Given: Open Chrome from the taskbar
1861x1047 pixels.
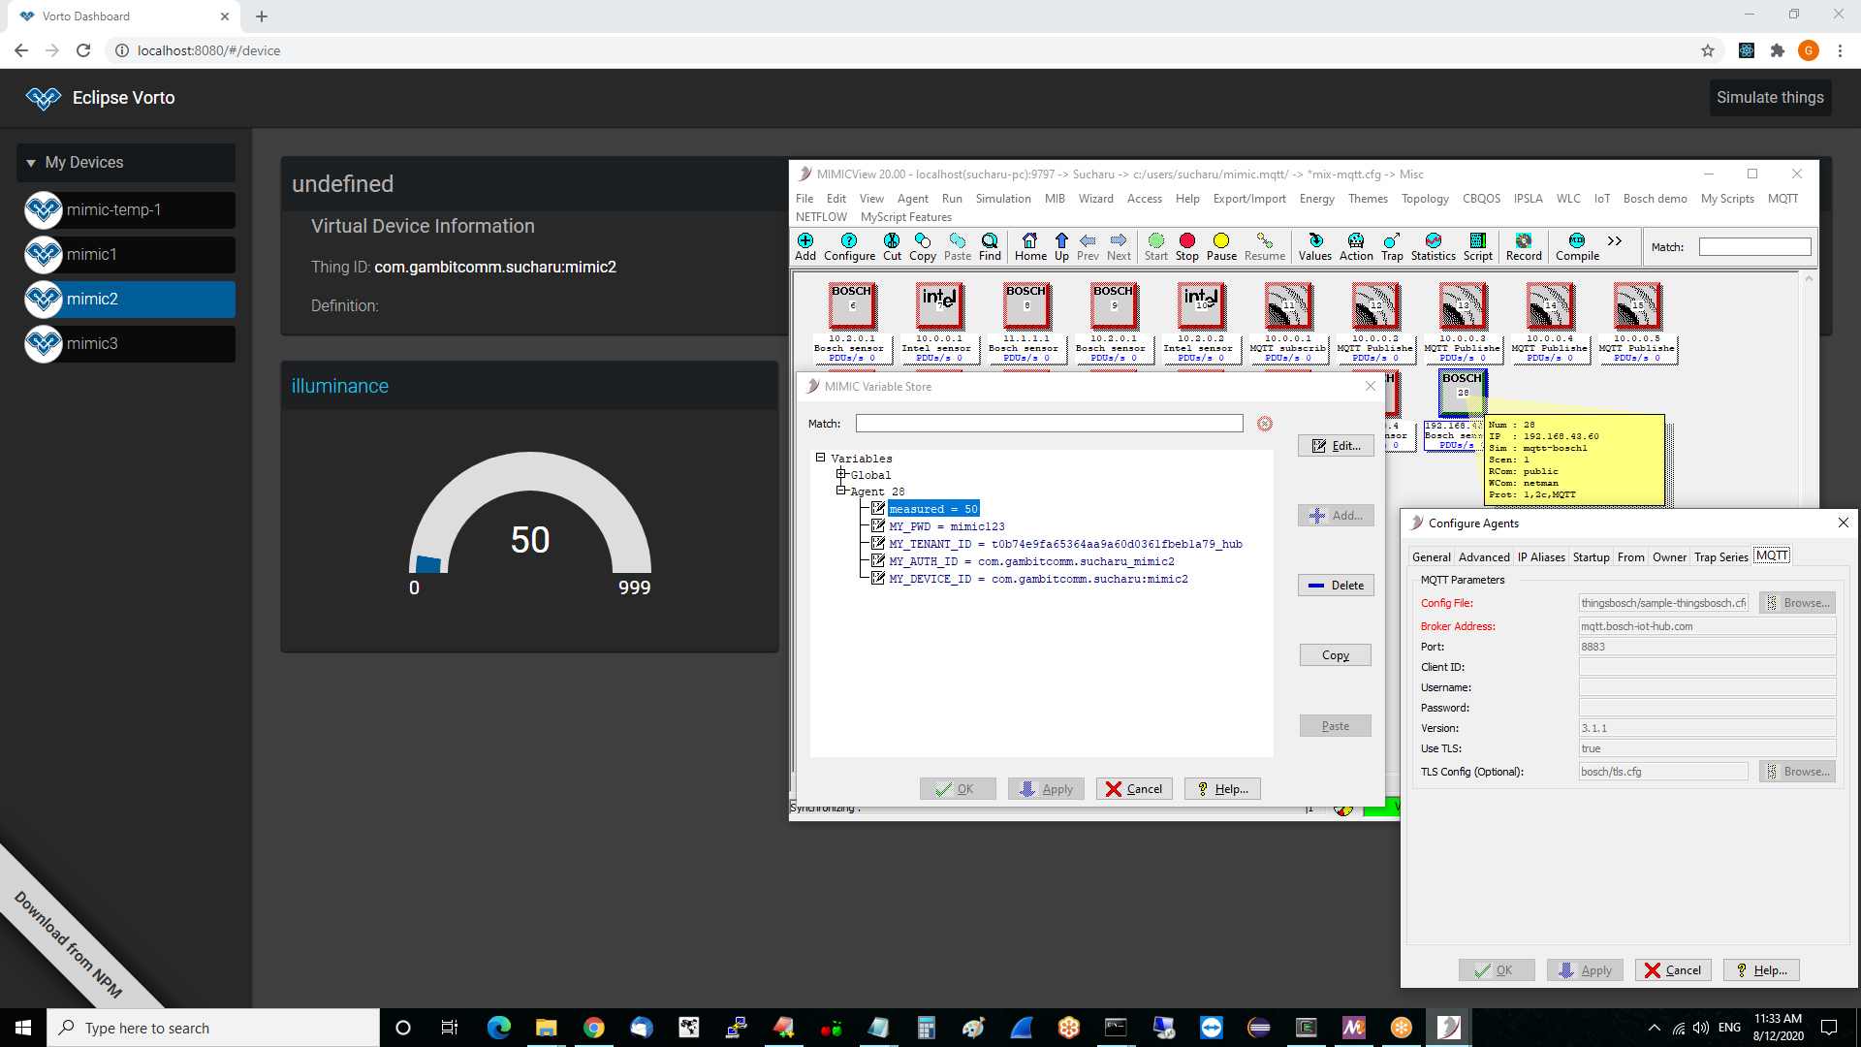Looking at the screenshot, I should 593,1028.
